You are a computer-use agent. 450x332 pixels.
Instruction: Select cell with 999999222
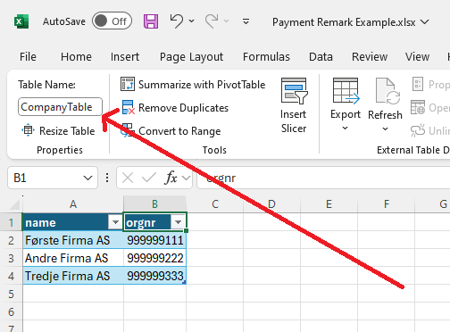[154, 258]
